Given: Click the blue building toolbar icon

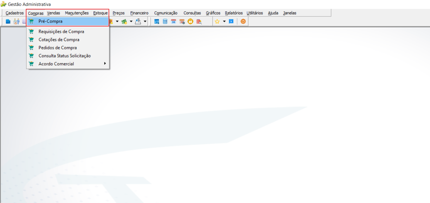Looking at the screenshot, I should (8, 21).
